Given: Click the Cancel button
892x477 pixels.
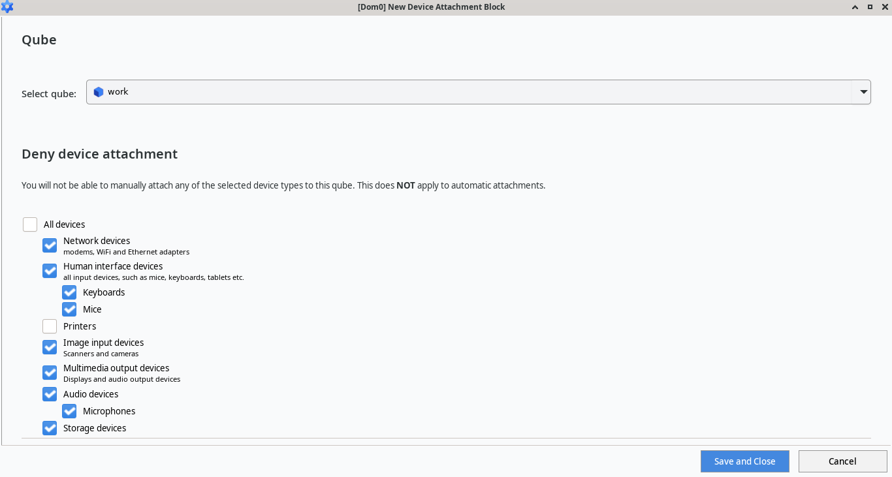Looking at the screenshot, I should pos(842,461).
